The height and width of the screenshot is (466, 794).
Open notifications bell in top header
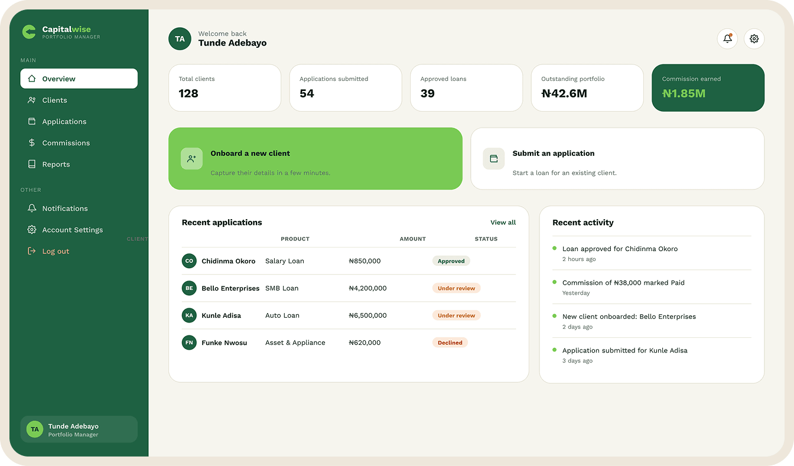[x=727, y=39]
